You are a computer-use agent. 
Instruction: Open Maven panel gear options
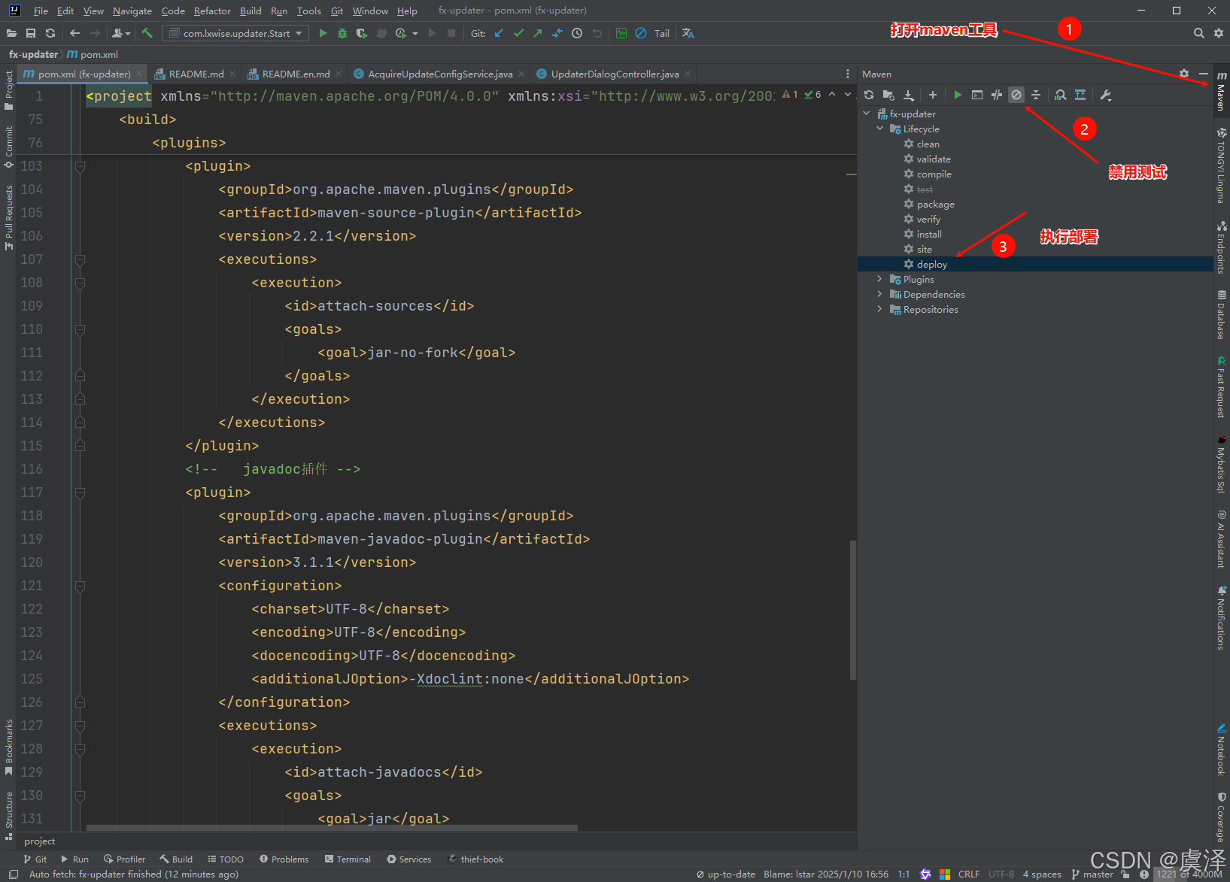[1184, 74]
